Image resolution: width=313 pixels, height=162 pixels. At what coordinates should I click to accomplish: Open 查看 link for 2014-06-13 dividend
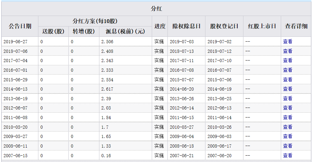click(287, 89)
